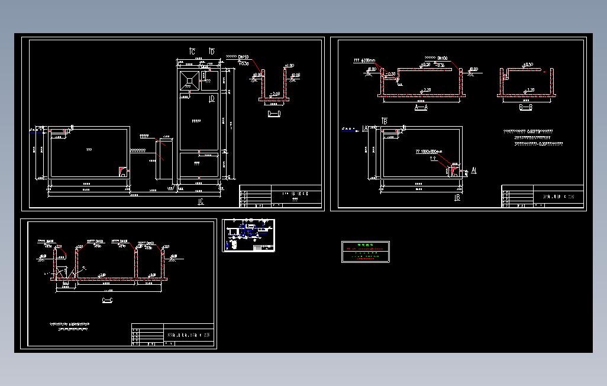This screenshot has width=607, height=386.
Task: Click the title block of the bottom-left sheet
Action: click(x=173, y=334)
